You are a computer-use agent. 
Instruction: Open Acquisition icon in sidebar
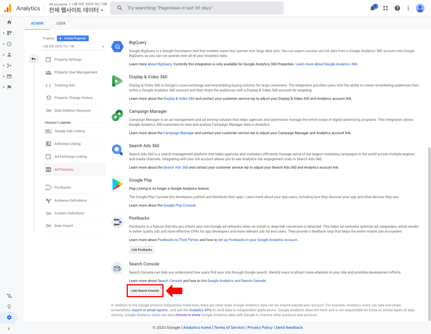9,65
